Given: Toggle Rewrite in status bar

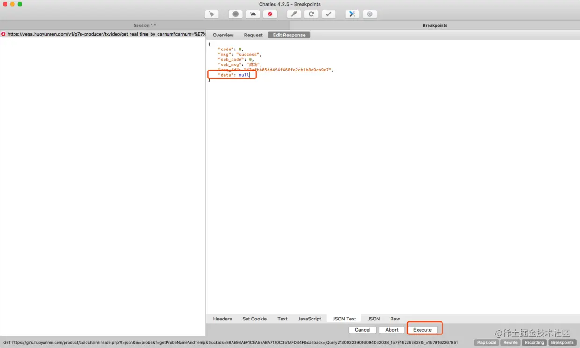Looking at the screenshot, I should pos(510,342).
